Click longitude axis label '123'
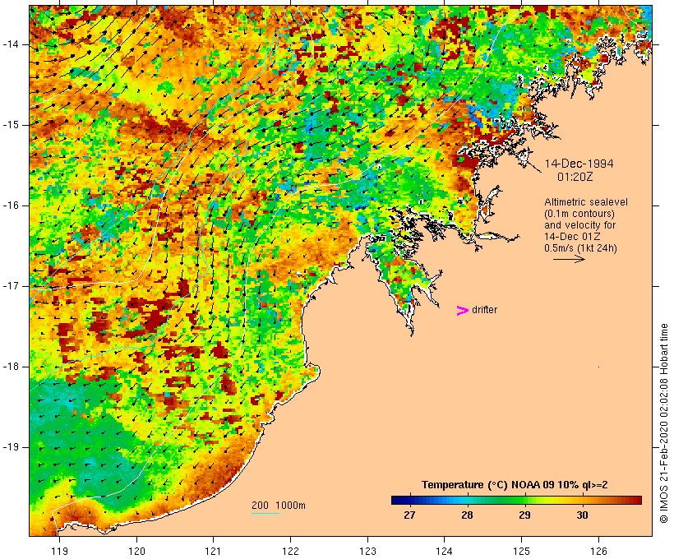The width and height of the screenshot is (674, 559). tap(367, 552)
